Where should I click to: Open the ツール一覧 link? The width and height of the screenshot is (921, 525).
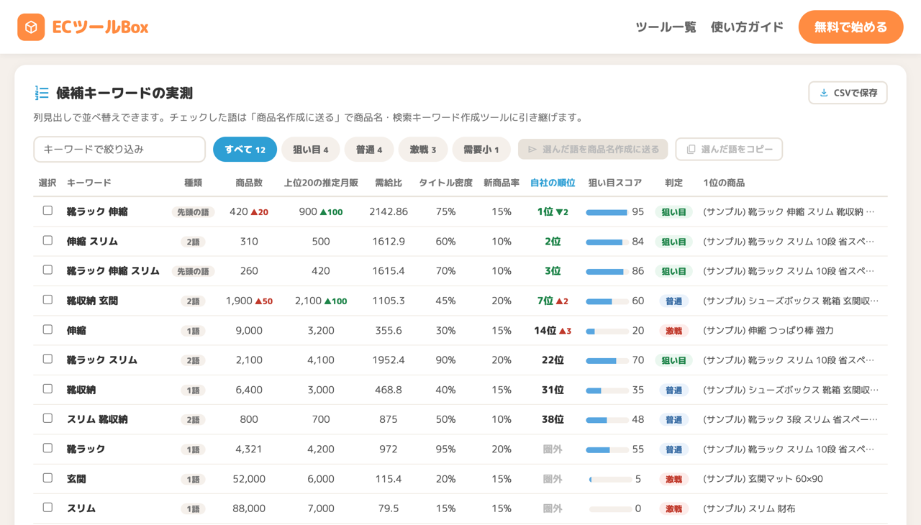pyautogui.click(x=666, y=27)
